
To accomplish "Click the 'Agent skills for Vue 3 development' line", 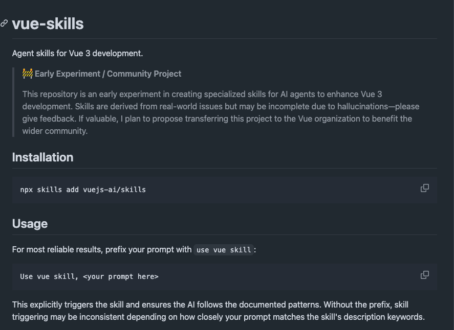I will pos(77,53).
